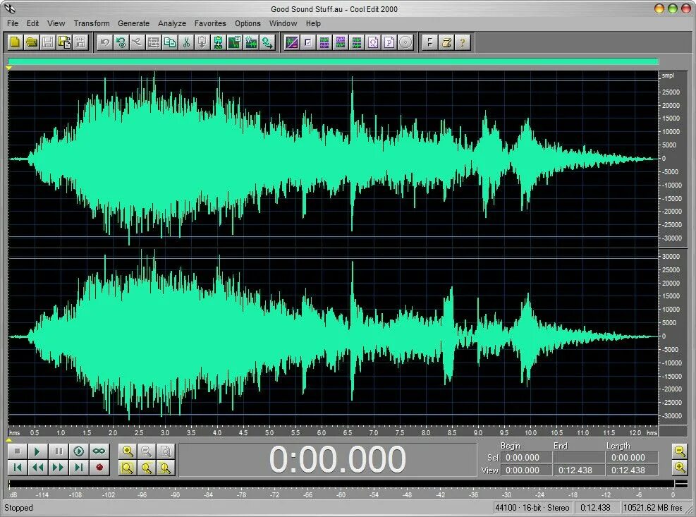
Task: Click the Undo icon
Action: pyautogui.click(x=104, y=42)
